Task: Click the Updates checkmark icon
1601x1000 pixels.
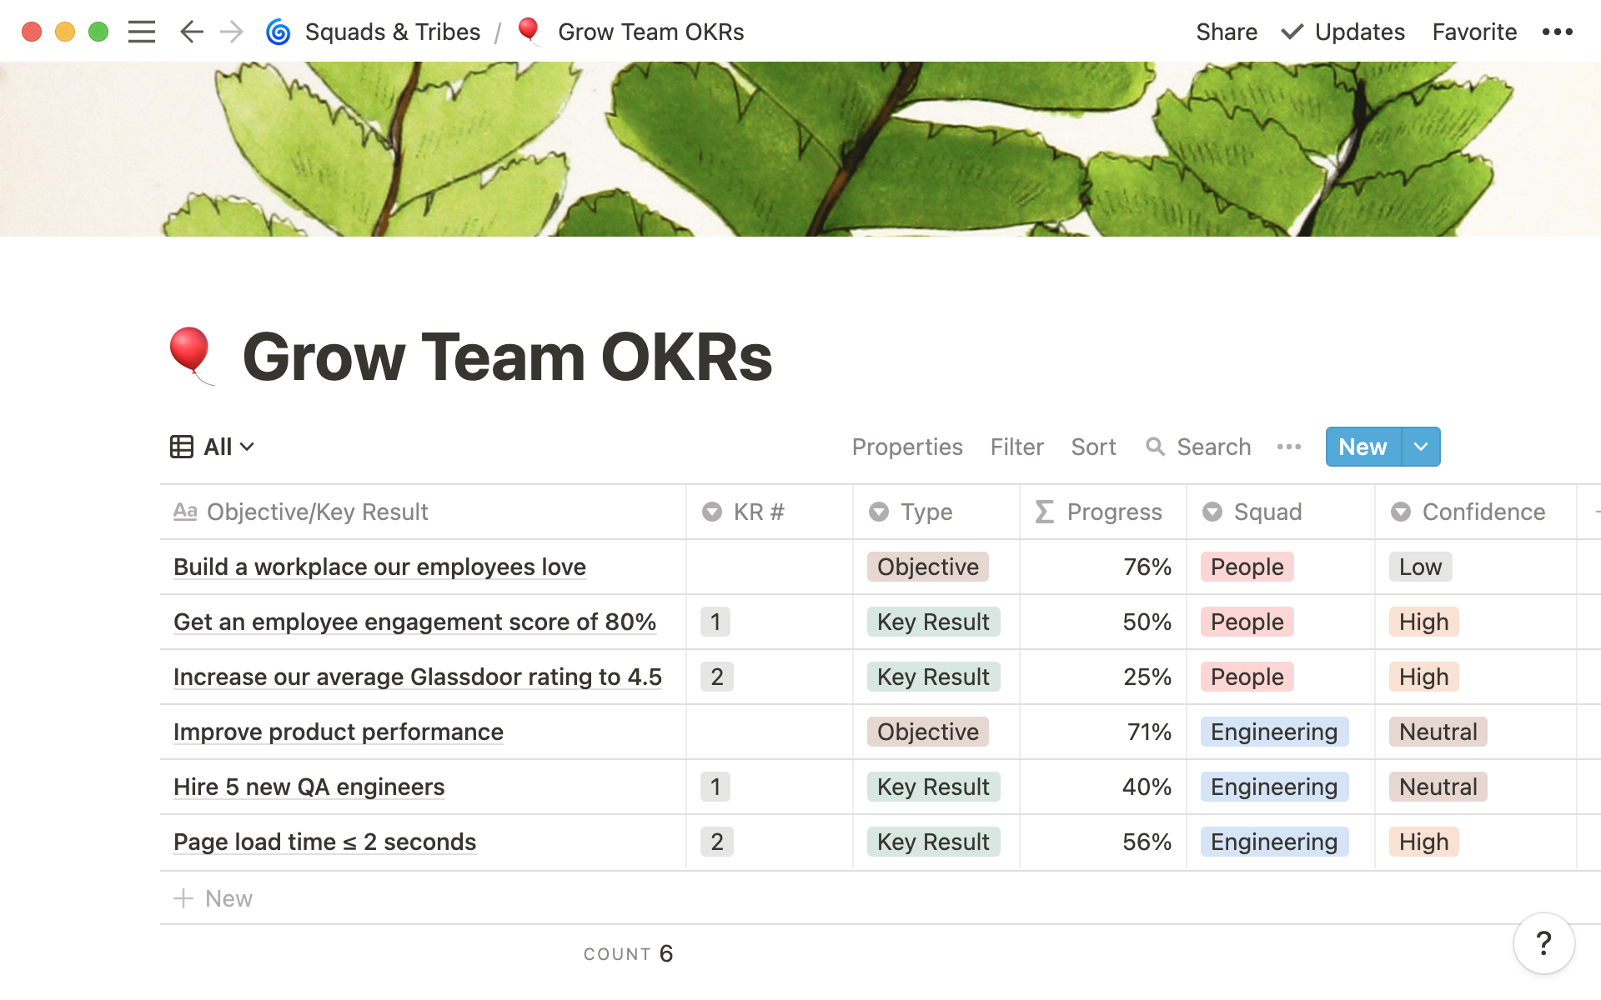Action: pyautogui.click(x=1292, y=32)
